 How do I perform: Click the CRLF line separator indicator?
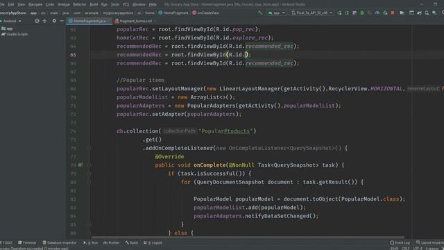(405, 249)
